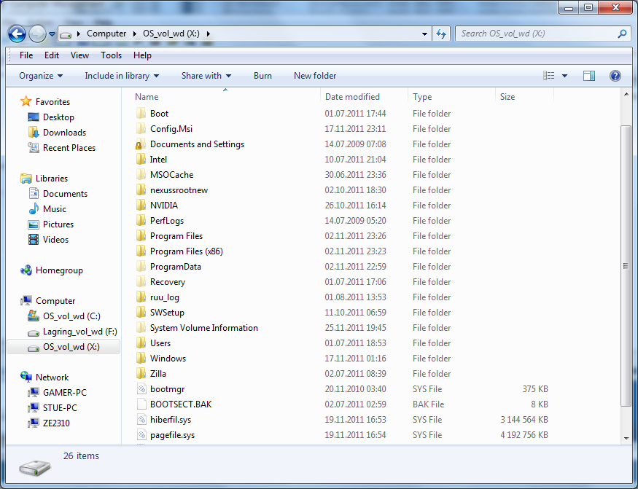The image size is (638, 489).
Task: Select the bootmgr system file
Action: pyautogui.click(x=167, y=389)
